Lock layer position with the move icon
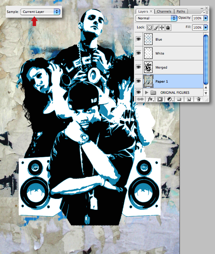This screenshot has width=215, height=254. click(162, 27)
